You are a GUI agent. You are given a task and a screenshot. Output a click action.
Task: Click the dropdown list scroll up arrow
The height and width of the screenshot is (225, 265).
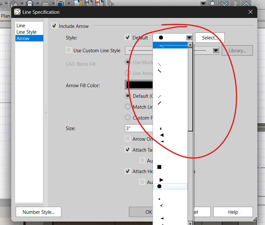[x=190, y=45]
